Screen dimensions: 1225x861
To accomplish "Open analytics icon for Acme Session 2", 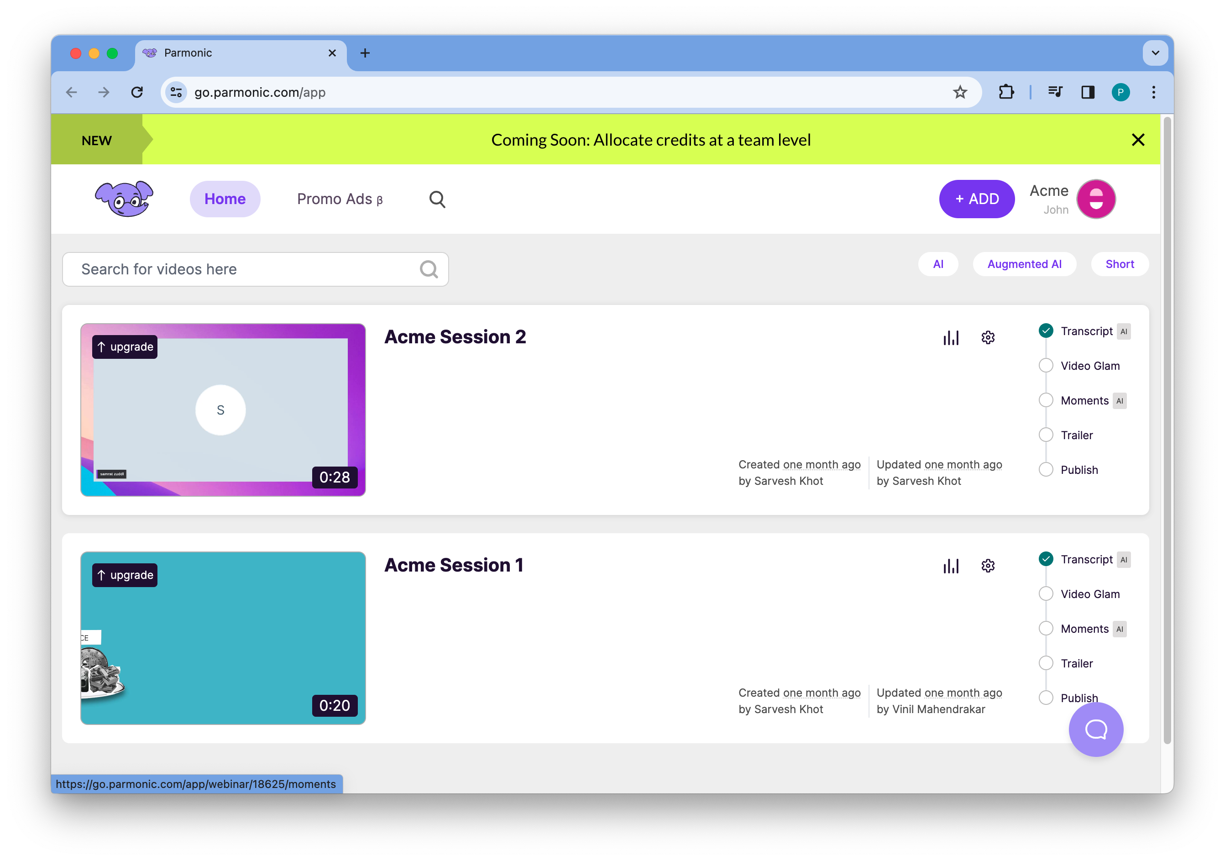I will [x=951, y=337].
